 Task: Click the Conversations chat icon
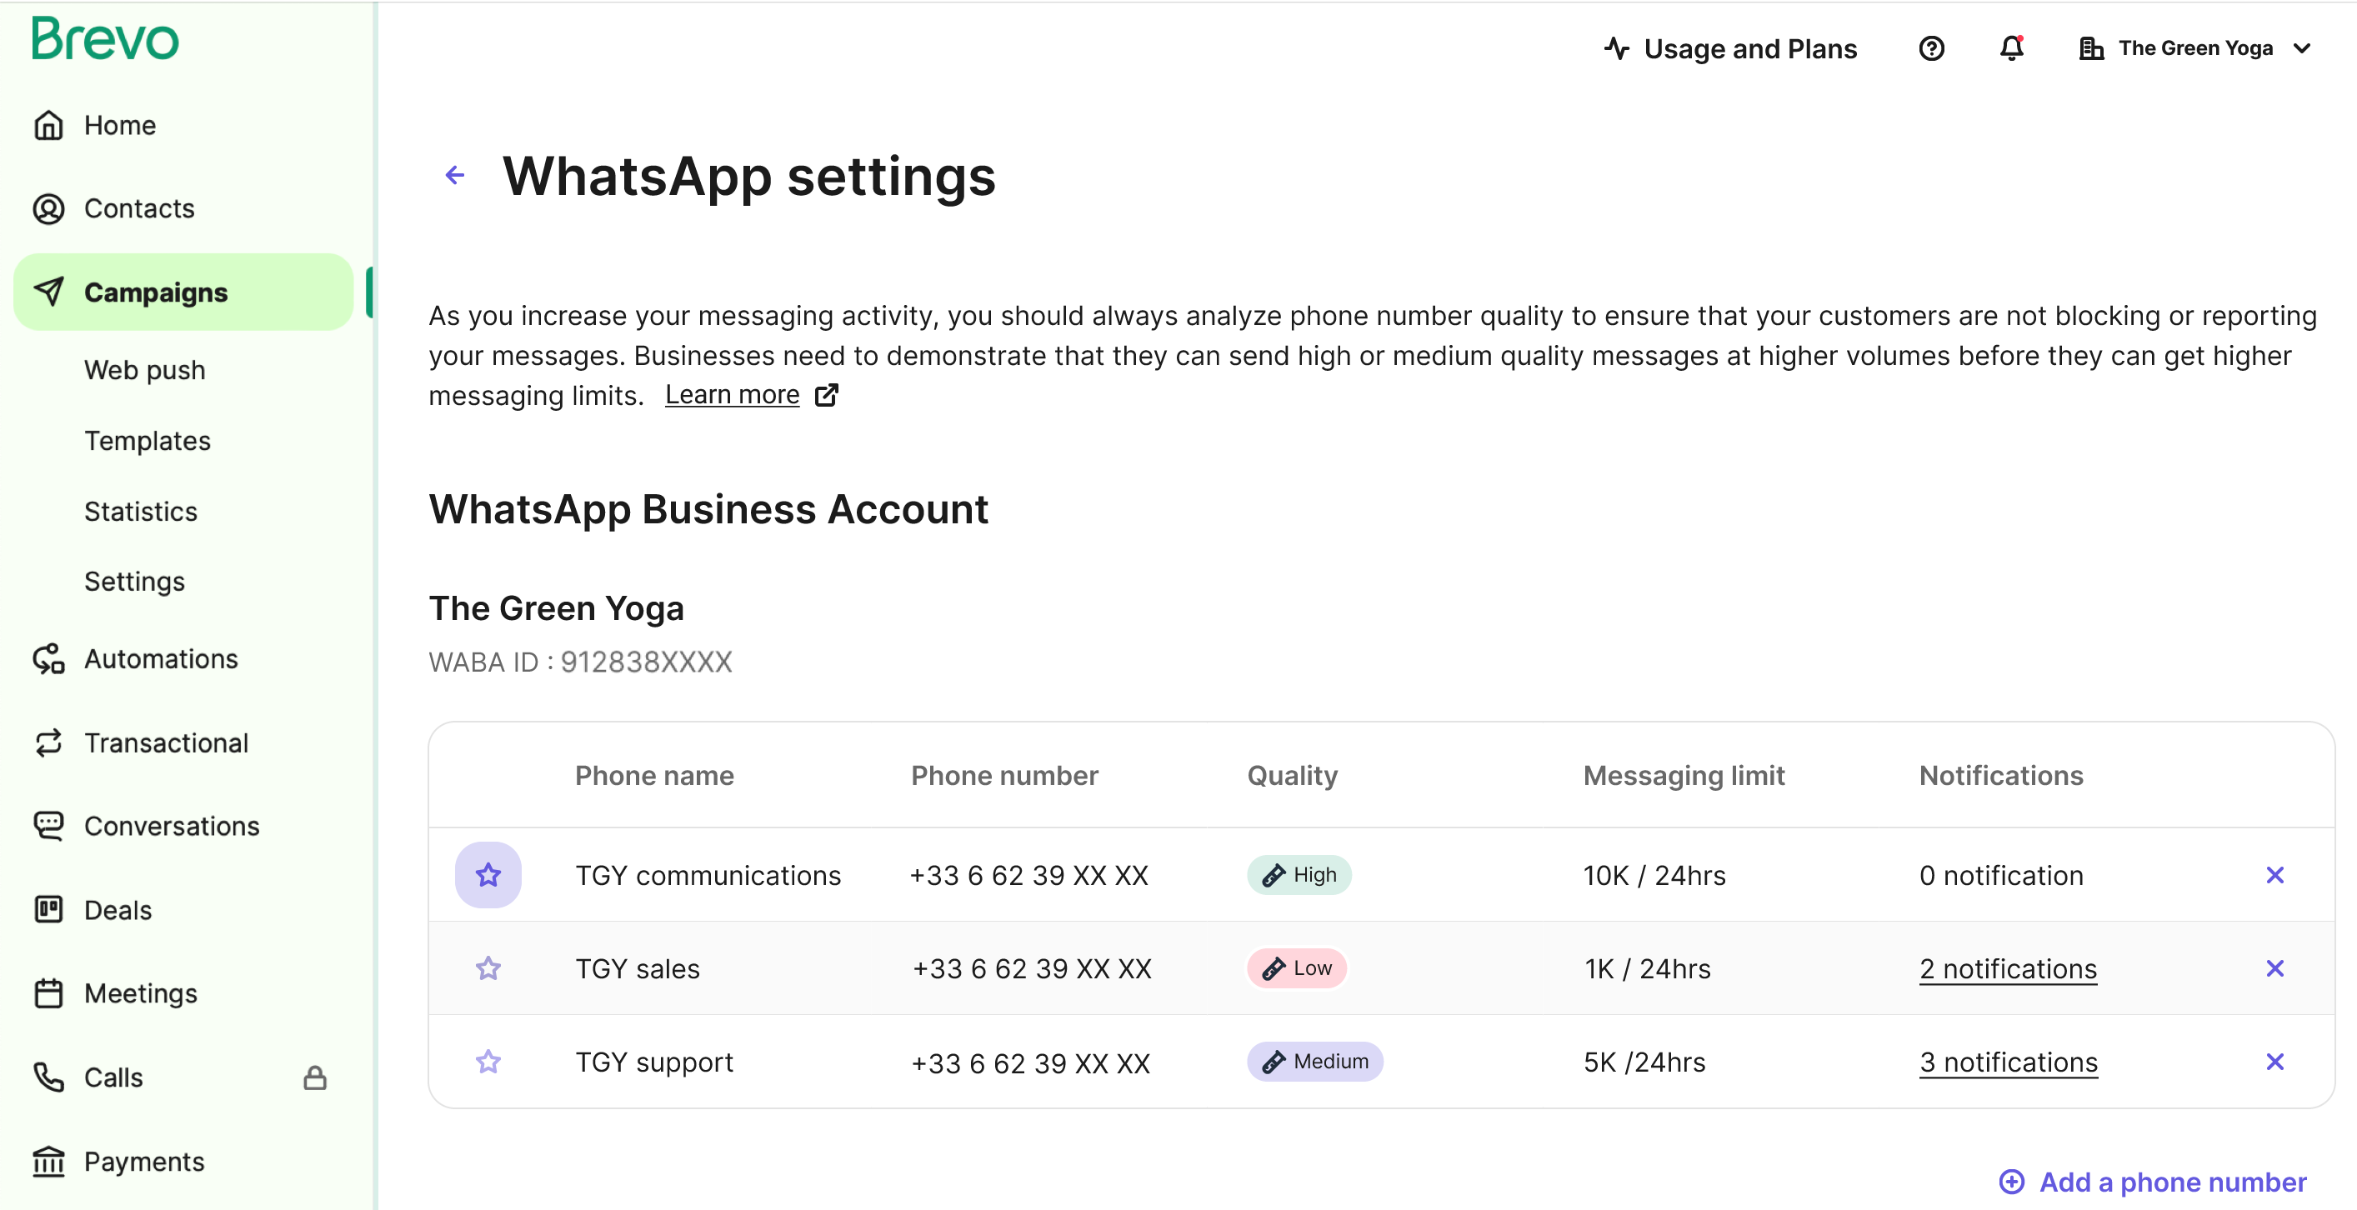(x=48, y=826)
